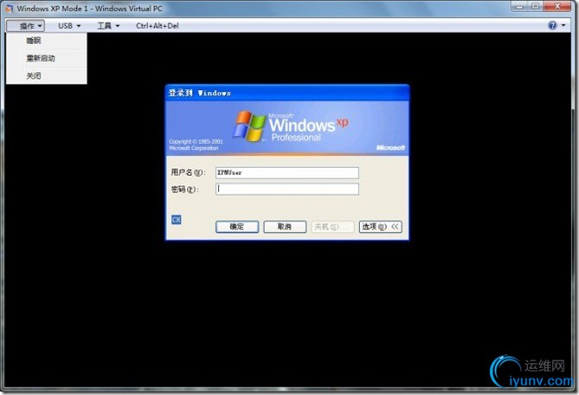The width and height of the screenshot is (579, 395).
Task: Click the blue help question mark icon
Action: [552, 25]
